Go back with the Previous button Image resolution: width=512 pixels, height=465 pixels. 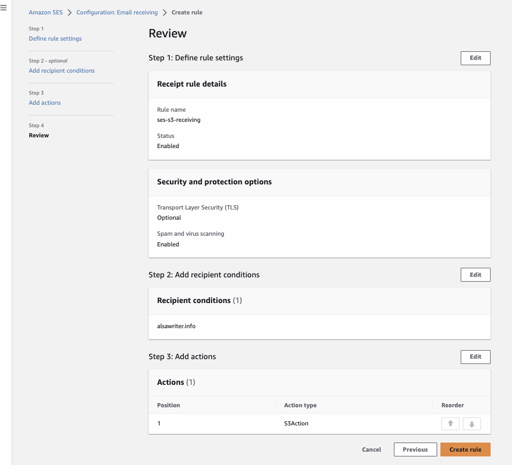(415, 449)
